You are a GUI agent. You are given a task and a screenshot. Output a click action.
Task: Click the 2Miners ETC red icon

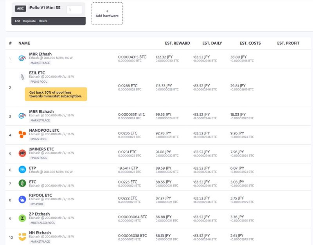click(x=22, y=153)
